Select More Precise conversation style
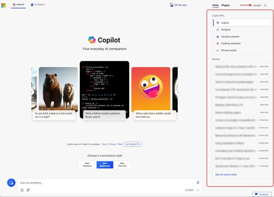The image size is (274, 197). tap(122, 165)
